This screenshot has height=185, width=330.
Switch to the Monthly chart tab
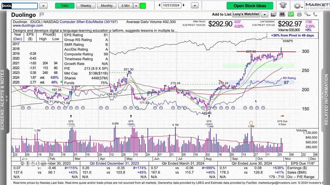(107, 5)
